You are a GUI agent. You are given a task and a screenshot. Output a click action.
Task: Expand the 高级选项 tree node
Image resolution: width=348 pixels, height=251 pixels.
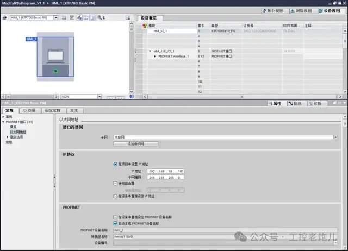point(7,137)
